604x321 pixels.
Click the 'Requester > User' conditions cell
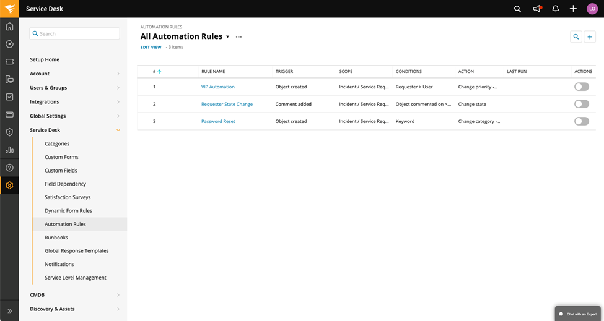[x=414, y=87]
